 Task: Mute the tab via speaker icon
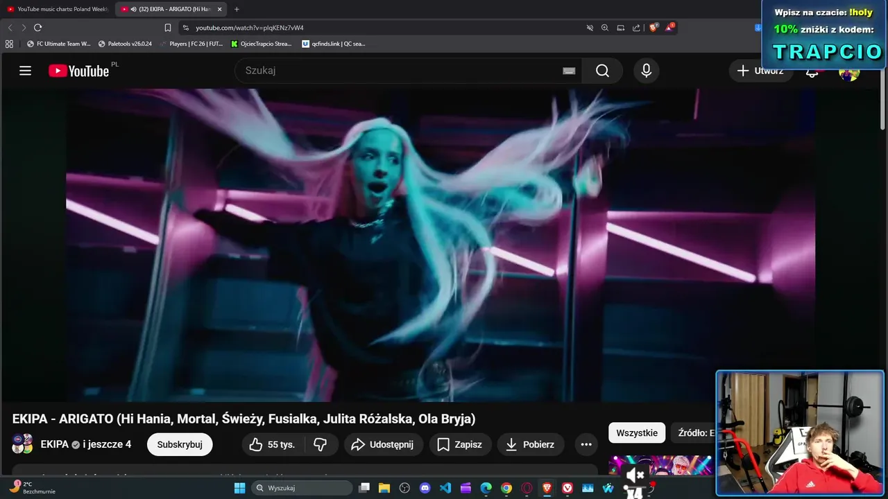coord(133,9)
